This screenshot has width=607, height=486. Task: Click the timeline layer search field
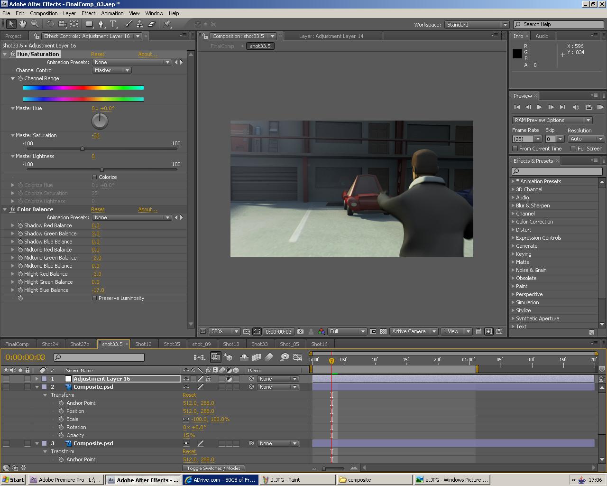99,357
